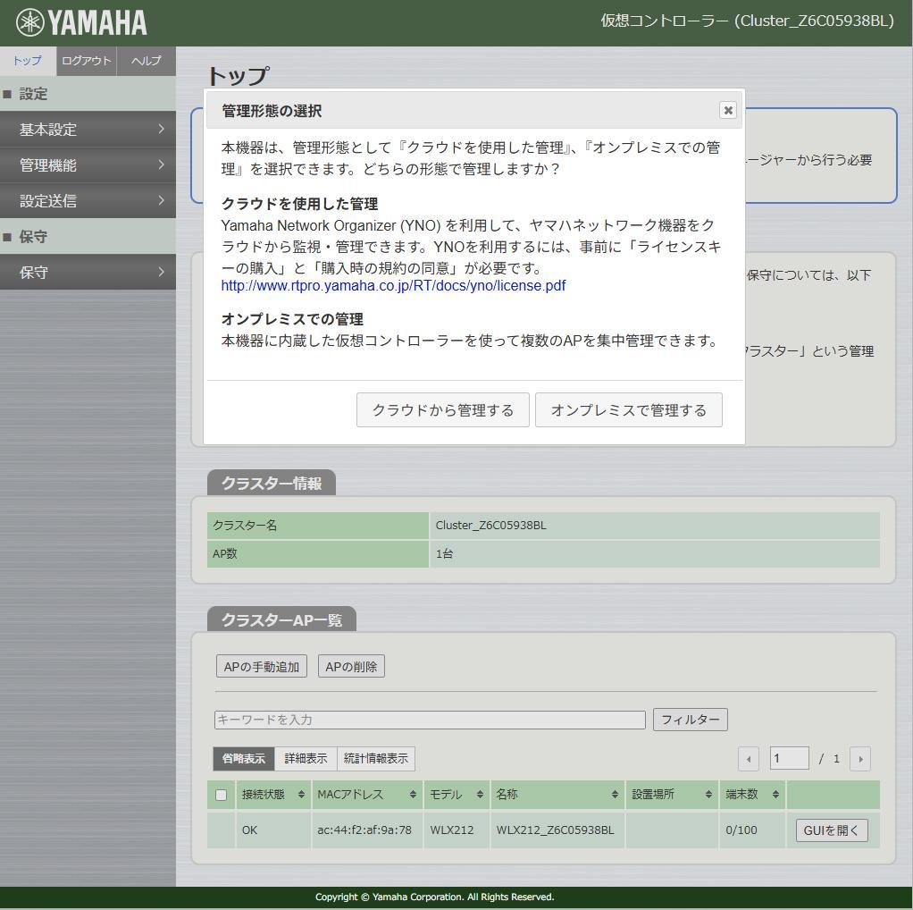This screenshot has width=913, height=910.
Task: Click the previous page arrow icon
Action: (748, 758)
